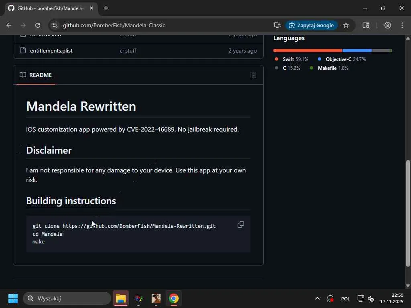This screenshot has height=308, width=411.
Task: Click the blue Objective-C segment of language bar
Action: coord(357,51)
